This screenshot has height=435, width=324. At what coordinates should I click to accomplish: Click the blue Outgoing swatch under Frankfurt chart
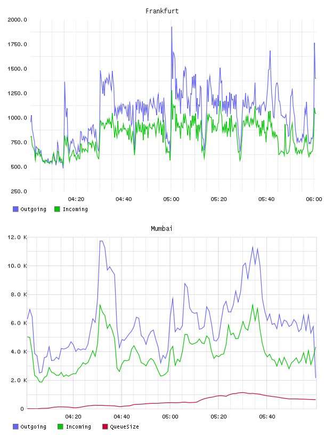[x=15, y=209]
